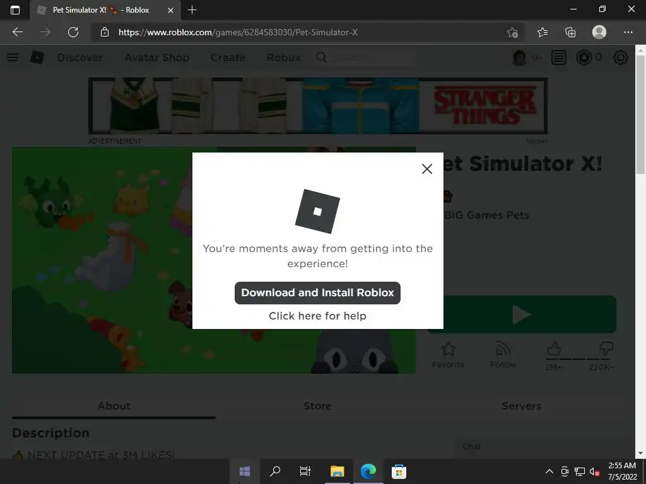
Task: Follow the game with the feed icon
Action: 503,349
